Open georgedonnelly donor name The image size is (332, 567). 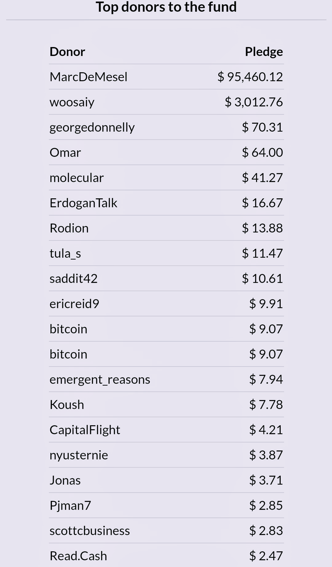[92, 127]
